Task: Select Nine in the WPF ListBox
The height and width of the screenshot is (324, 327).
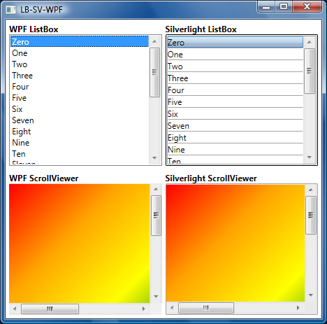Action: [x=80, y=143]
